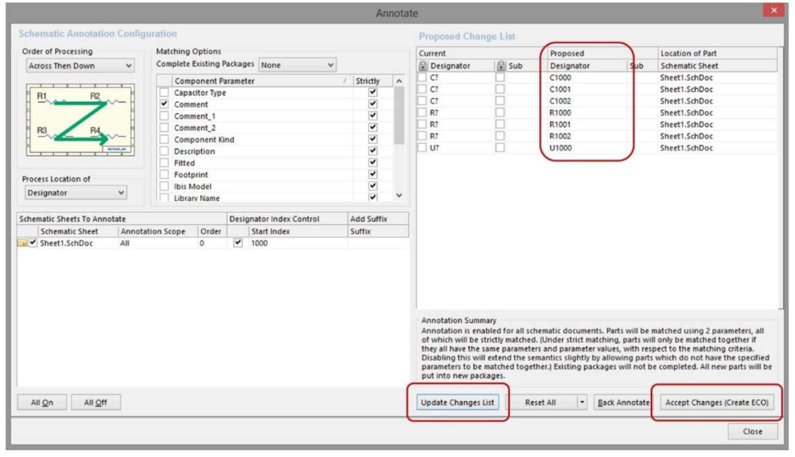Image resolution: width=795 pixels, height=457 pixels.
Task: Click the lock icon beside Current Sub header
Action: point(501,66)
